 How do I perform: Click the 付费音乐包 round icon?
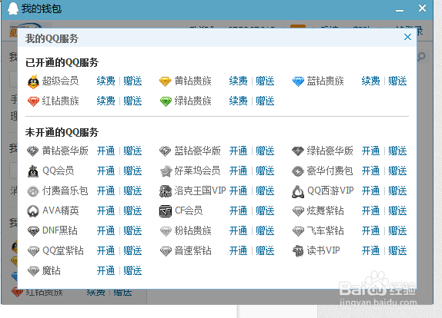click(x=32, y=191)
